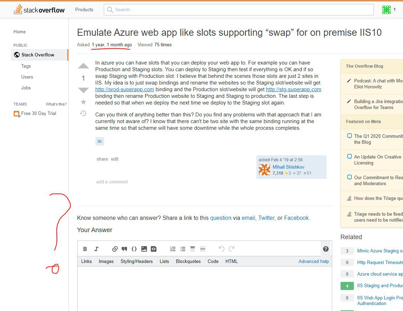The width and height of the screenshot is (403, 311).
Task: Click add a comment
Action: 112,182
